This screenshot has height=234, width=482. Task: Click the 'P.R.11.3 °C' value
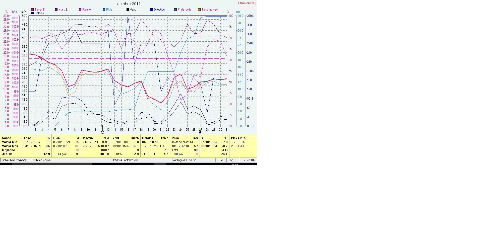pyautogui.click(x=238, y=146)
